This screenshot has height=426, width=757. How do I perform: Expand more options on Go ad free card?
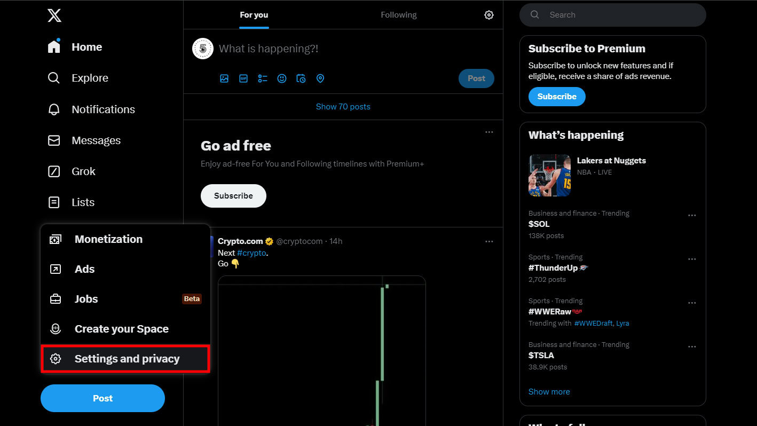tap(489, 132)
